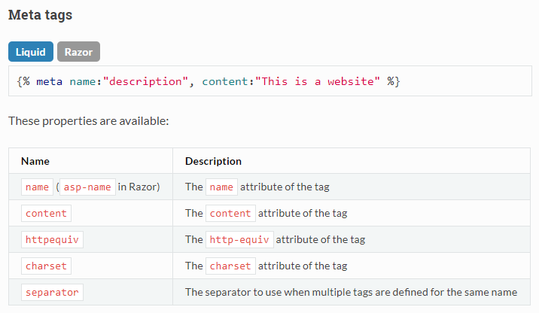Click the name code tag in first row

pos(37,187)
